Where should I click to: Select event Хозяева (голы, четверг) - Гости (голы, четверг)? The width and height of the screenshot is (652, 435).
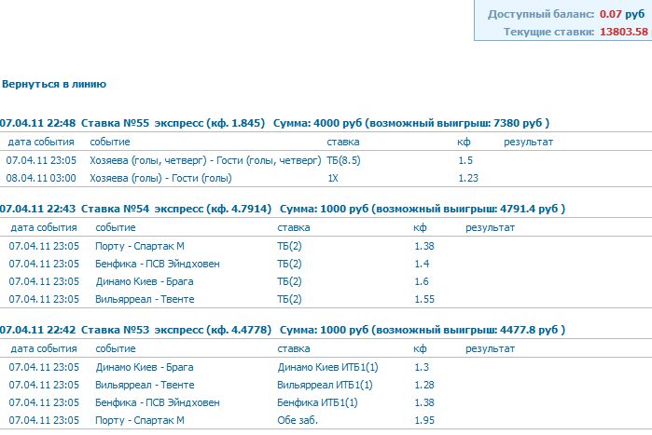pyautogui.click(x=205, y=160)
